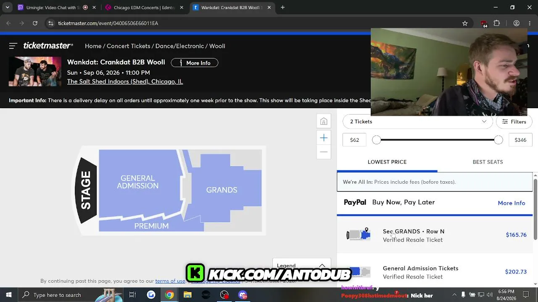View site information for ticketmaster.com
Image resolution: width=538 pixels, height=302 pixels.
tap(50, 23)
